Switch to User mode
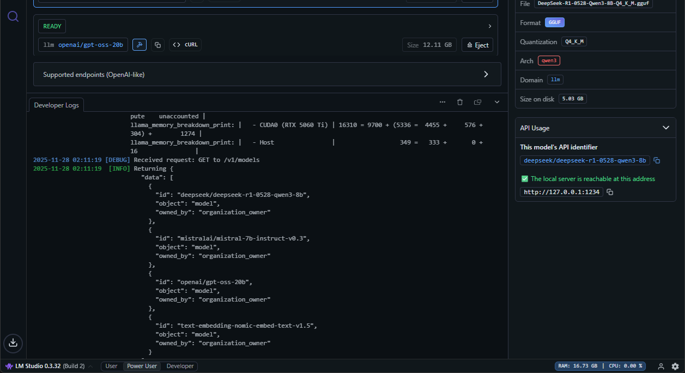The height and width of the screenshot is (373, 685). tap(111, 366)
